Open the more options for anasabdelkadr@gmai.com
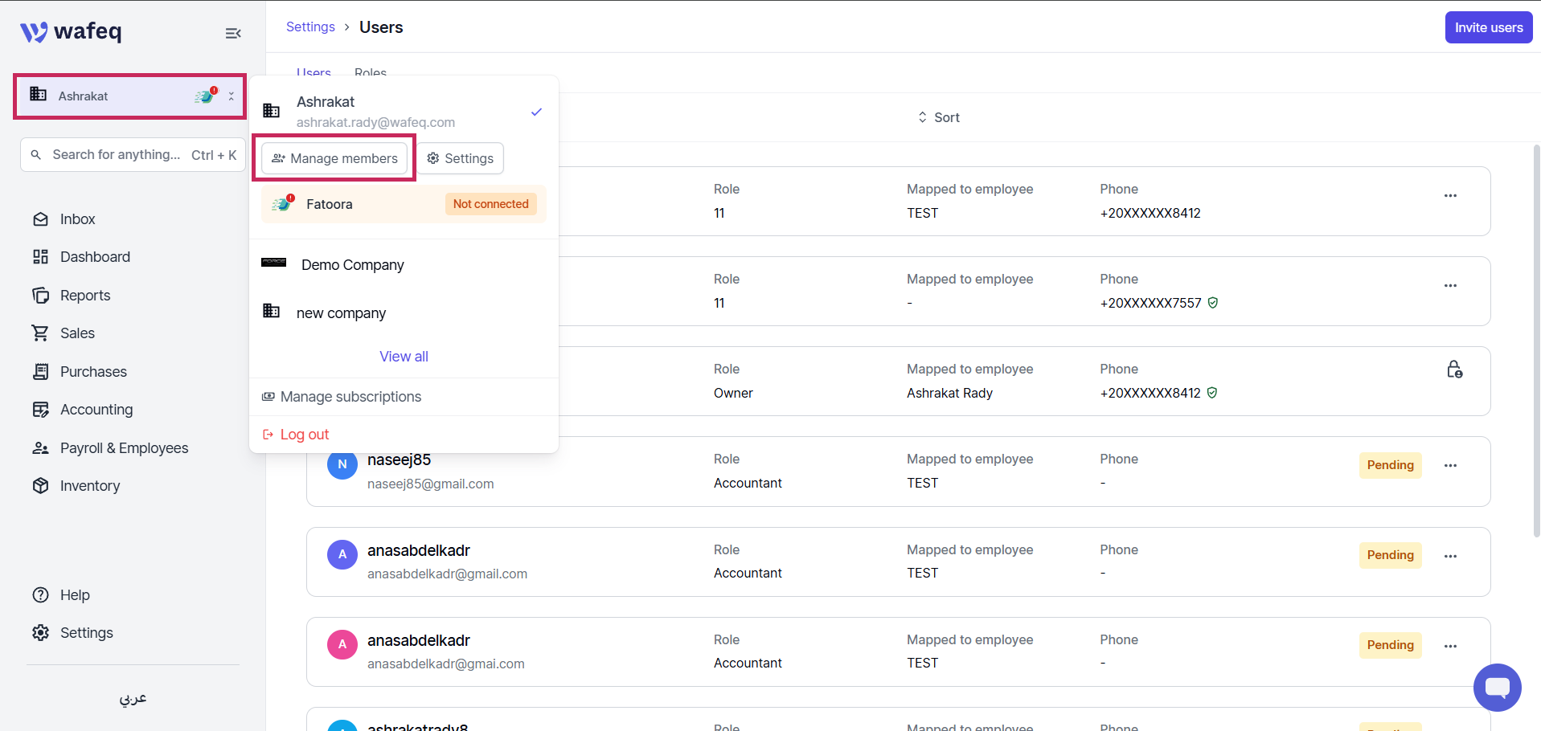The width and height of the screenshot is (1541, 731). (x=1450, y=647)
